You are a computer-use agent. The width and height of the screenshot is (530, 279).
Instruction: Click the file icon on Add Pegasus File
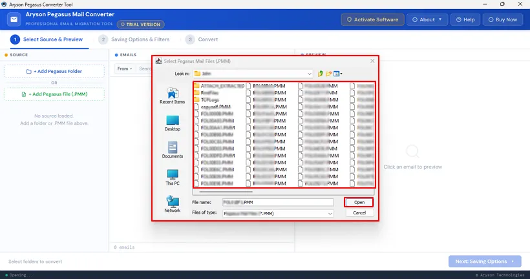click(24, 94)
